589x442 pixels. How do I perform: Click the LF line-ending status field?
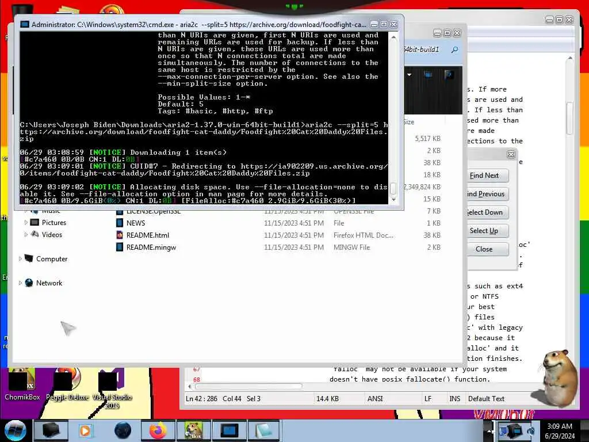[x=428, y=398]
